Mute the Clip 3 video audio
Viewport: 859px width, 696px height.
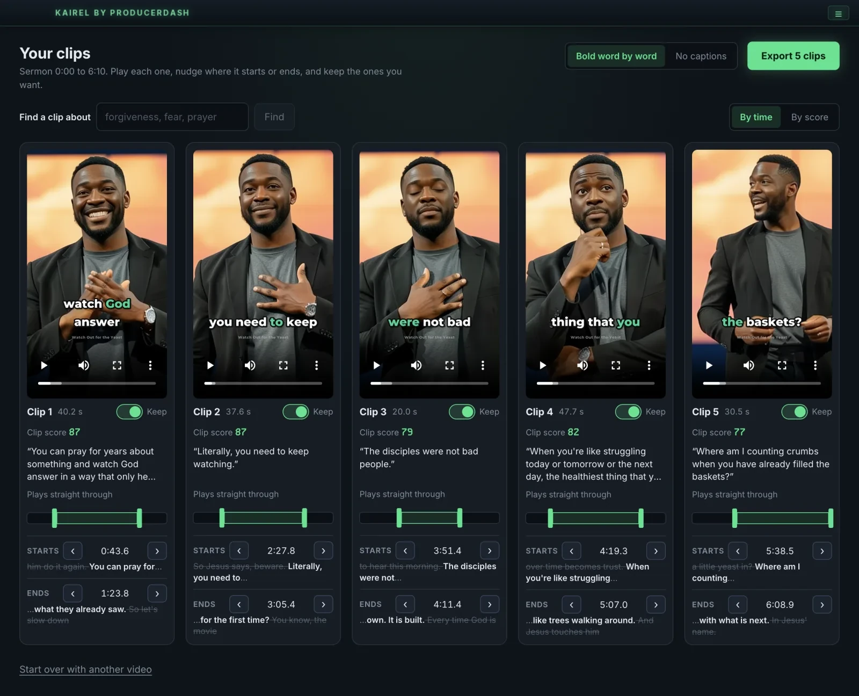click(x=416, y=365)
